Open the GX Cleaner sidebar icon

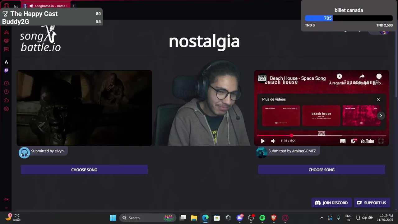click(6, 32)
